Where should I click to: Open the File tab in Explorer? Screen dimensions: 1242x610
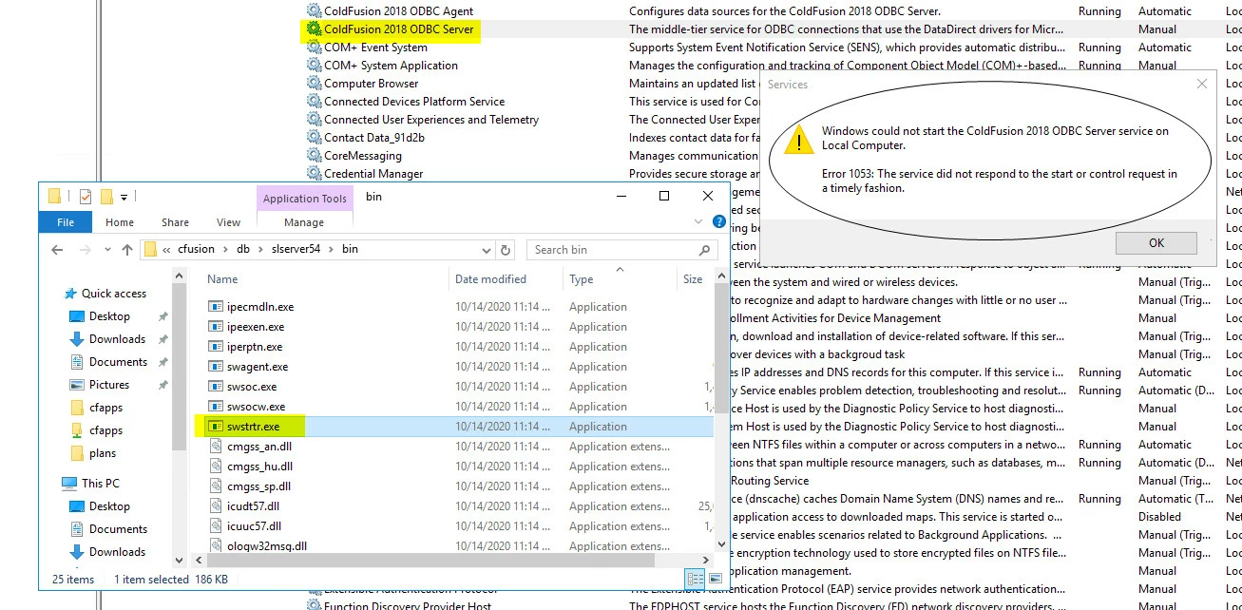(66, 222)
